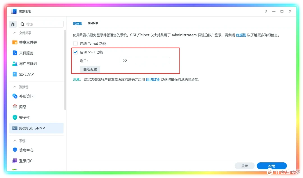Viewport: 303px width, 178px height.
Task: Click the sidebar vertical scrollbar
Action: pyautogui.click(x=65, y=70)
